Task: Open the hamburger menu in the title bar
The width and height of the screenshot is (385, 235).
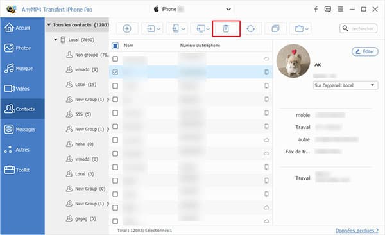Action: coord(340,10)
